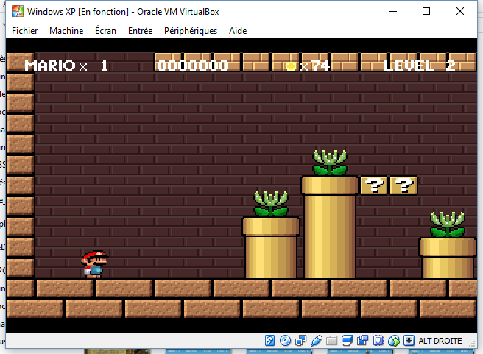
Task: Click the LEVEL 2 indicator text
Action: coord(420,66)
